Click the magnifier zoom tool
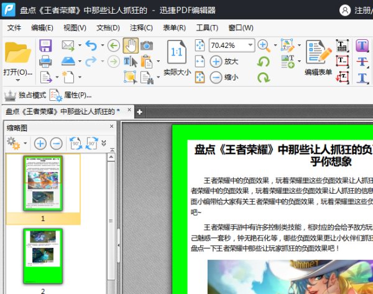 [264, 45]
